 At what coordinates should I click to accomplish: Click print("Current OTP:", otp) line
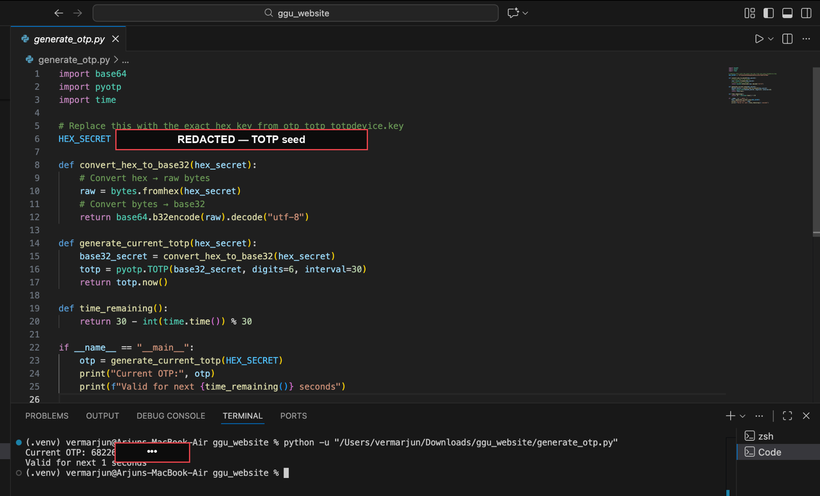[147, 373]
